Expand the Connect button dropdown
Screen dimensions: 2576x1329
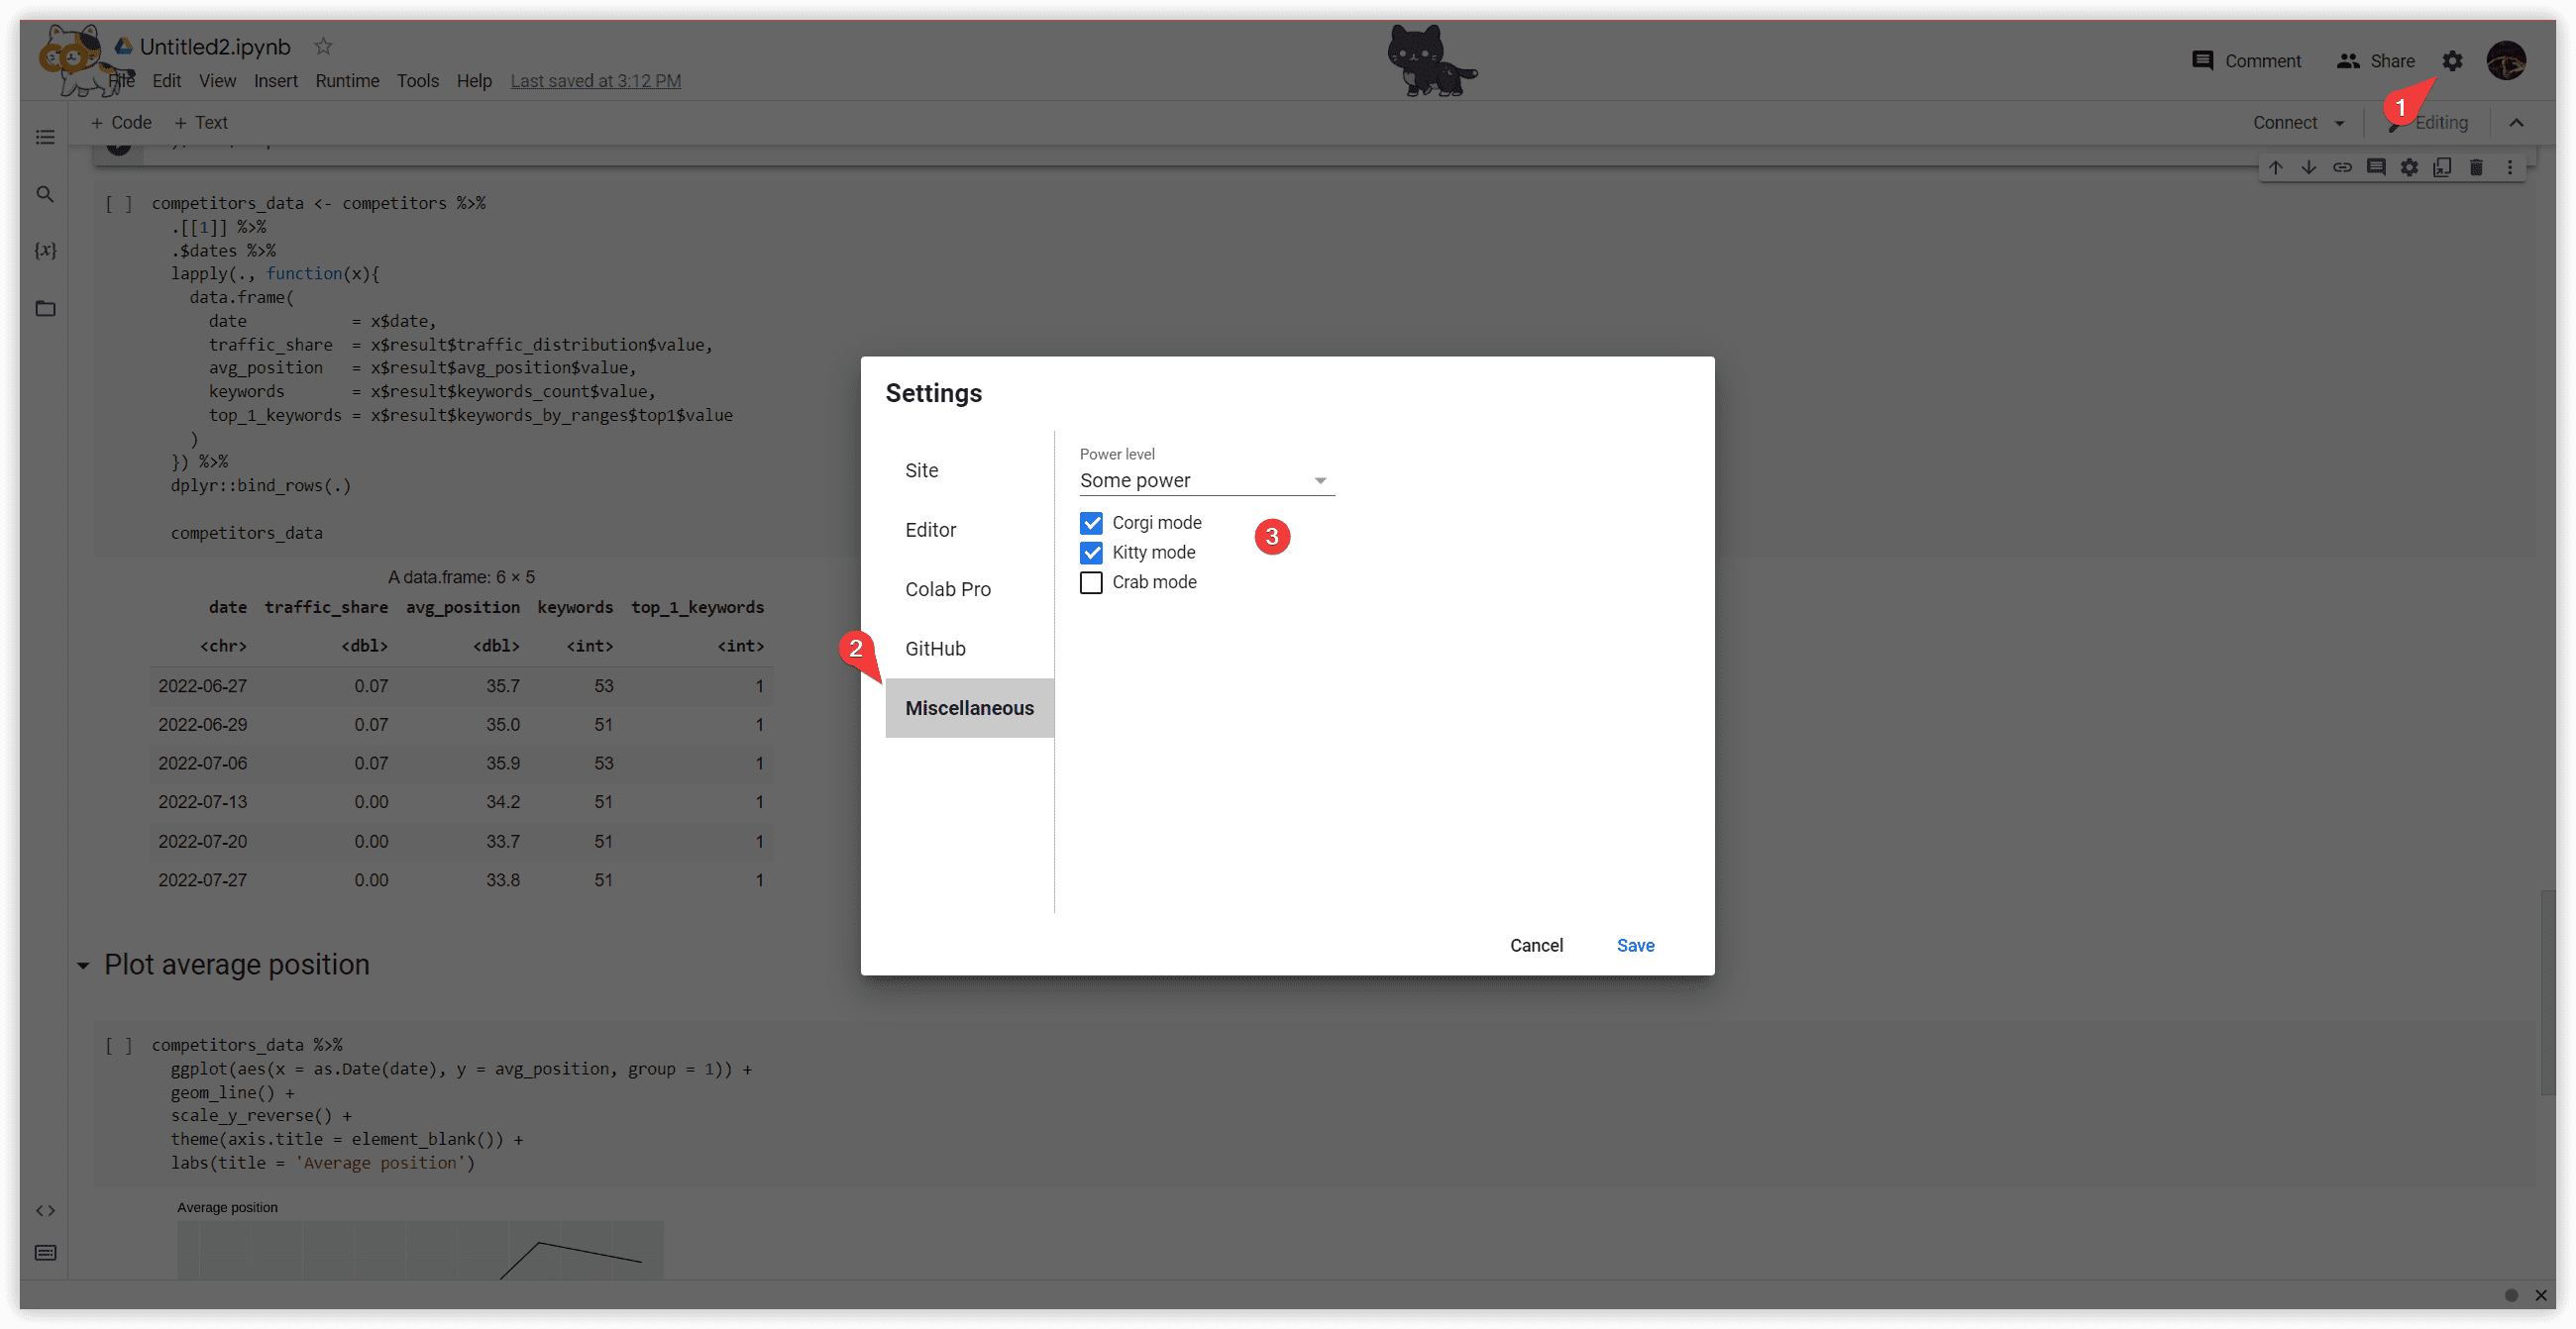[x=2339, y=122]
